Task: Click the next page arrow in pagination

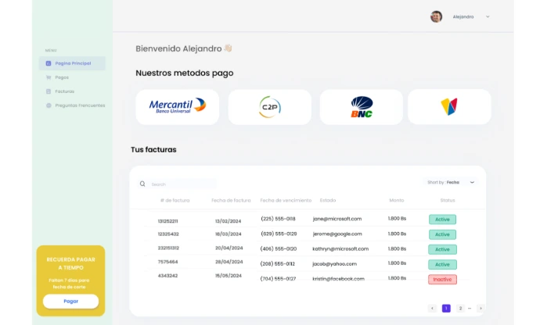Action: point(480,309)
